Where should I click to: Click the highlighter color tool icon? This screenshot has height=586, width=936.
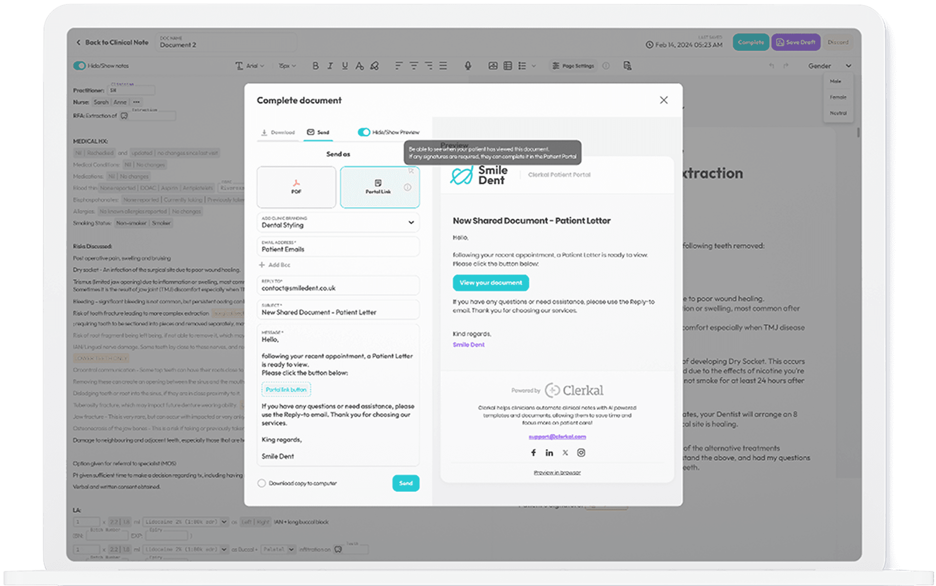point(374,66)
